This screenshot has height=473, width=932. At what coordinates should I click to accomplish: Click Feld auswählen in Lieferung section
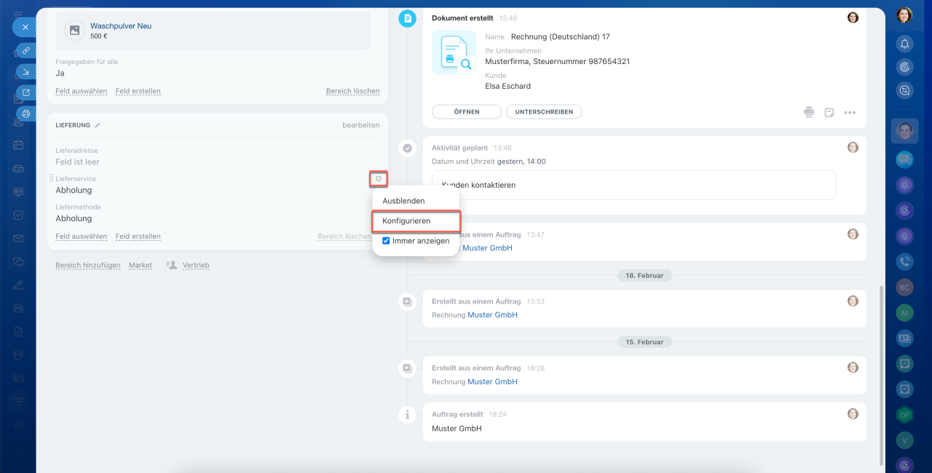[81, 236]
